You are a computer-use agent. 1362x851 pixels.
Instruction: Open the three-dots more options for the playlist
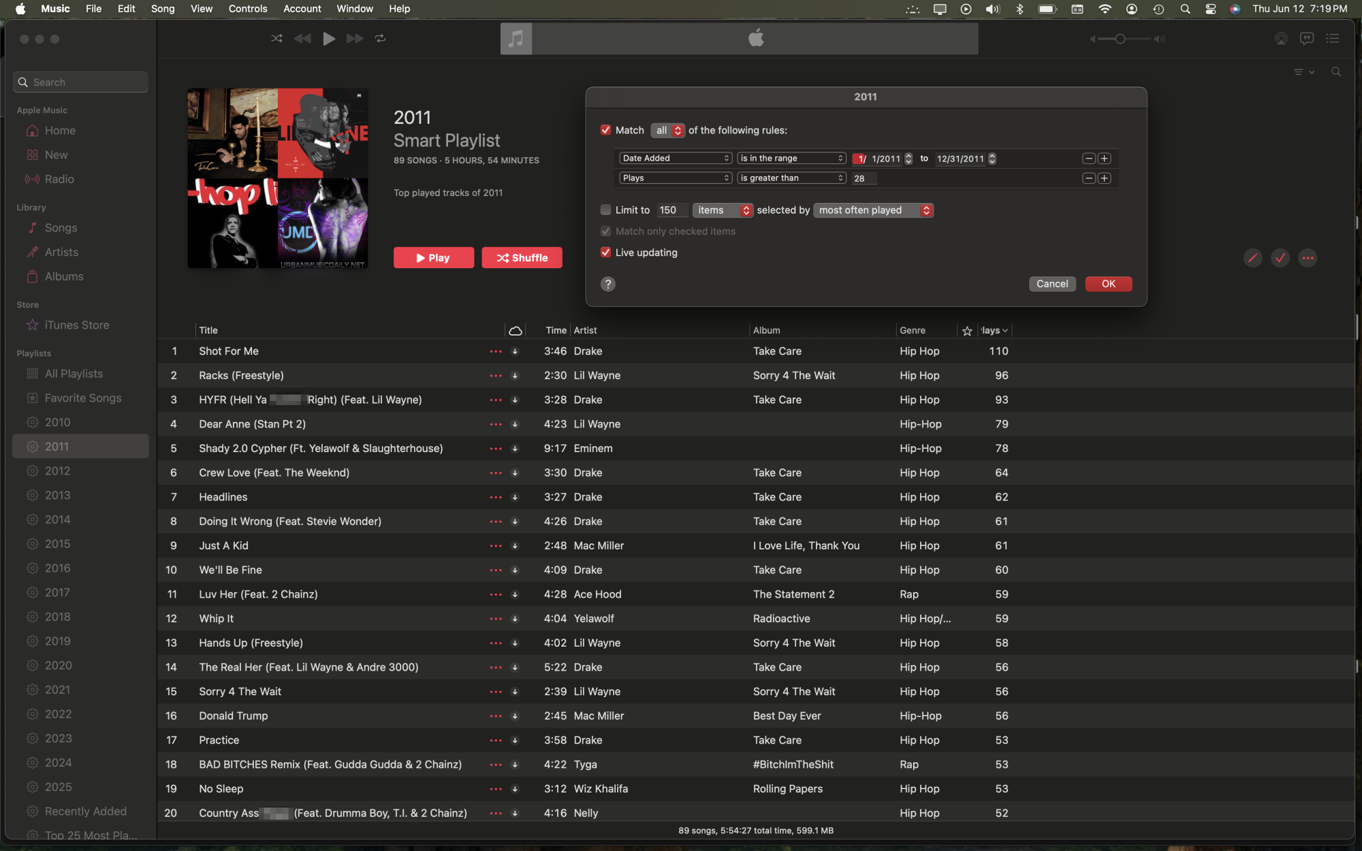pyautogui.click(x=1308, y=258)
